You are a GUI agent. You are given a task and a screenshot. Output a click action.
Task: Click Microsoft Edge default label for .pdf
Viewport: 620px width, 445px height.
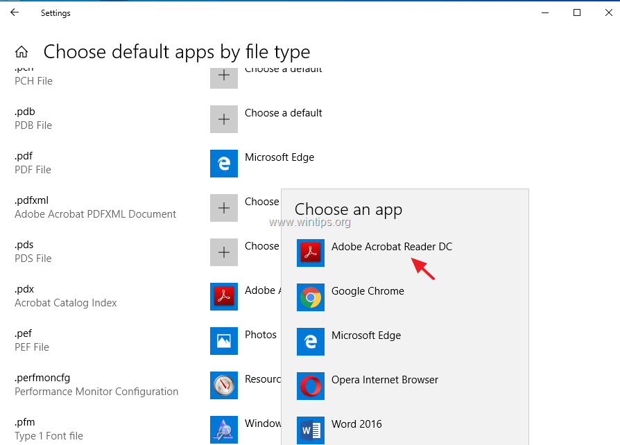[x=279, y=157]
